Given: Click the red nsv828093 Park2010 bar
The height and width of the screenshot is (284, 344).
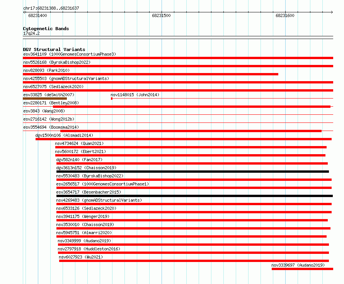Looking at the screenshot, I should tap(150, 74).
